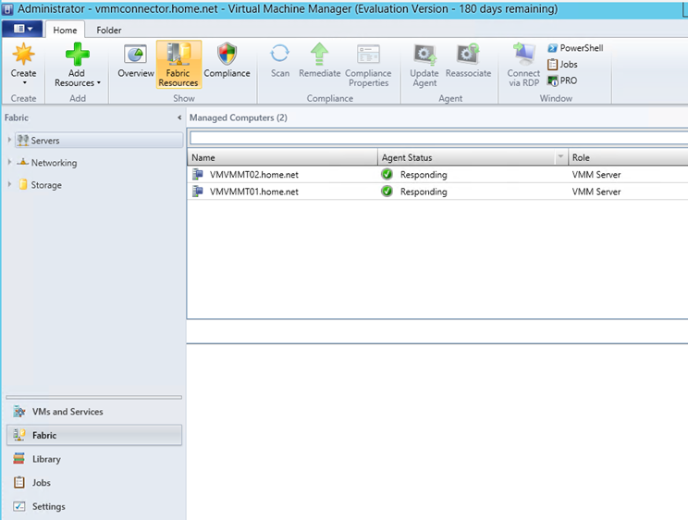The image size is (688, 520).
Task: Open the Jobs workspace
Action: pyautogui.click(x=94, y=483)
